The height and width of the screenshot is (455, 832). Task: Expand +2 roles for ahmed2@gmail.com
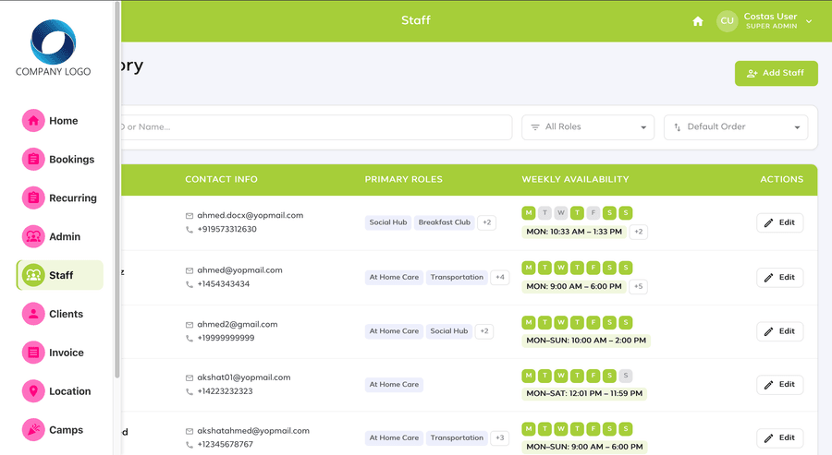[x=483, y=331]
